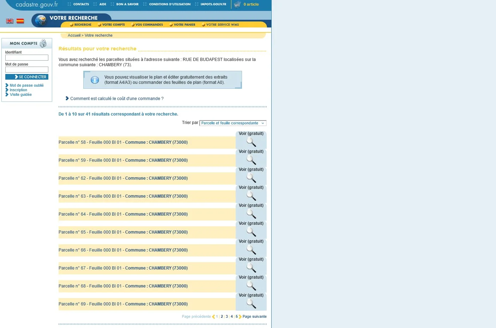Switch site language to Spanish flag
This screenshot has height=328, width=496.
pos(20,21)
